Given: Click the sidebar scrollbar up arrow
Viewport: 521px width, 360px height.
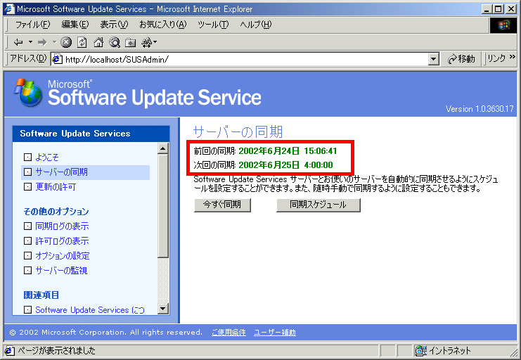Looking at the screenshot, I should [x=163, y=148].
